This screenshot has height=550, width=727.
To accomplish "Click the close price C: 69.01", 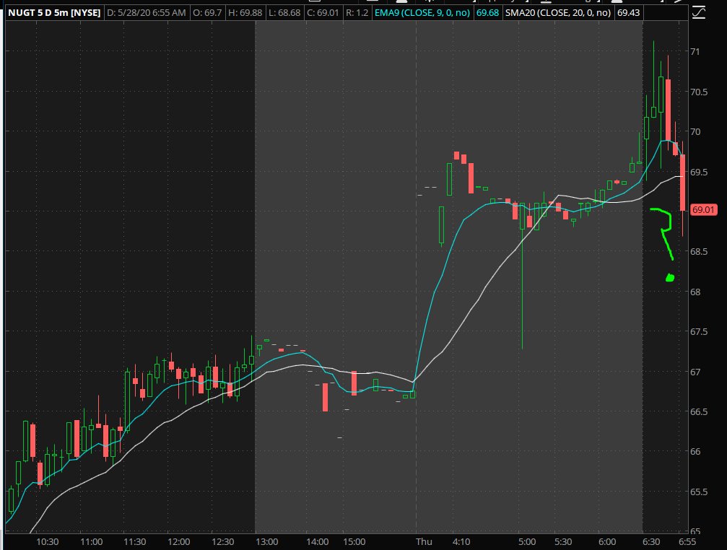I will click(x=323, y=12).
